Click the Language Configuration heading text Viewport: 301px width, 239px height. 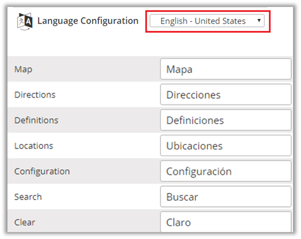pos(88,21)
